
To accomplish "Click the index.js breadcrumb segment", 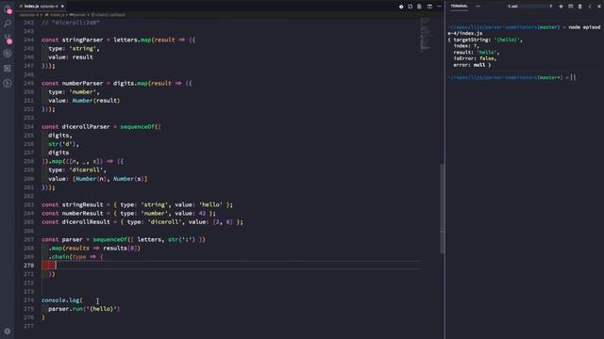I will [55, 15].
